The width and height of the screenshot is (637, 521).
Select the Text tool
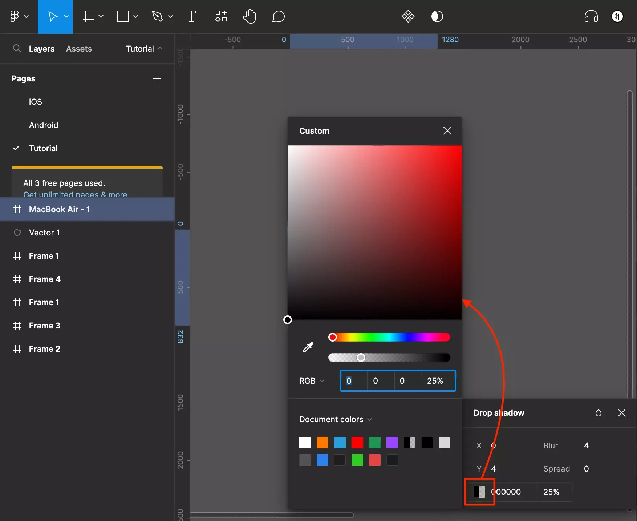191,16
